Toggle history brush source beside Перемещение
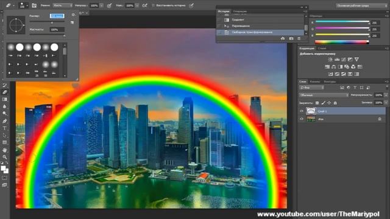 [x=219, y=26]
